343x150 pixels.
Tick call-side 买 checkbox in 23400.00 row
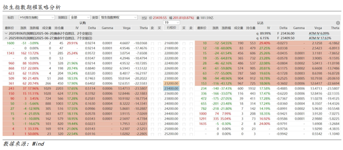point(159,89)
